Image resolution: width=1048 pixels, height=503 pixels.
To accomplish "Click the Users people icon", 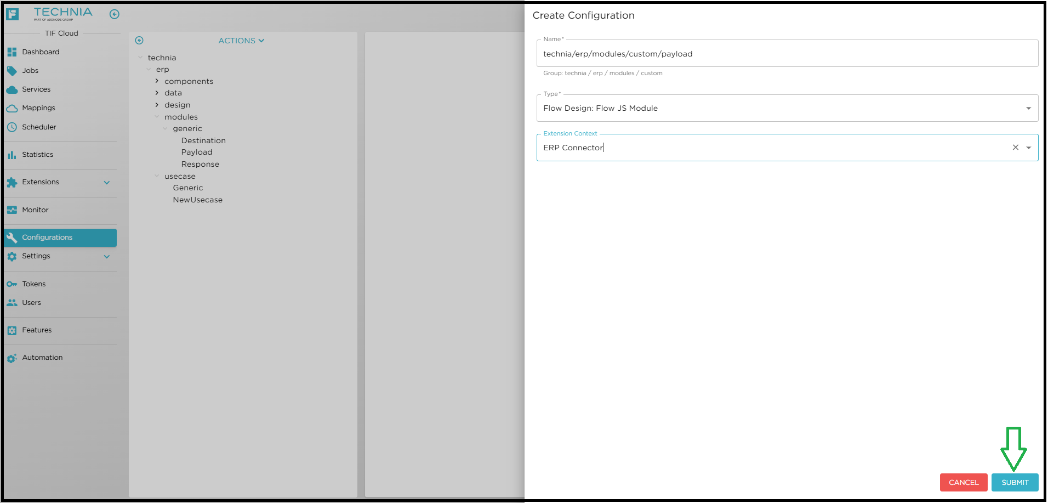I will click(12, 302).
